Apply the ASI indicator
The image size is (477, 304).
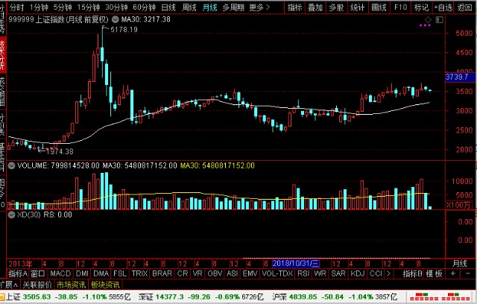(x=232, y=274)
